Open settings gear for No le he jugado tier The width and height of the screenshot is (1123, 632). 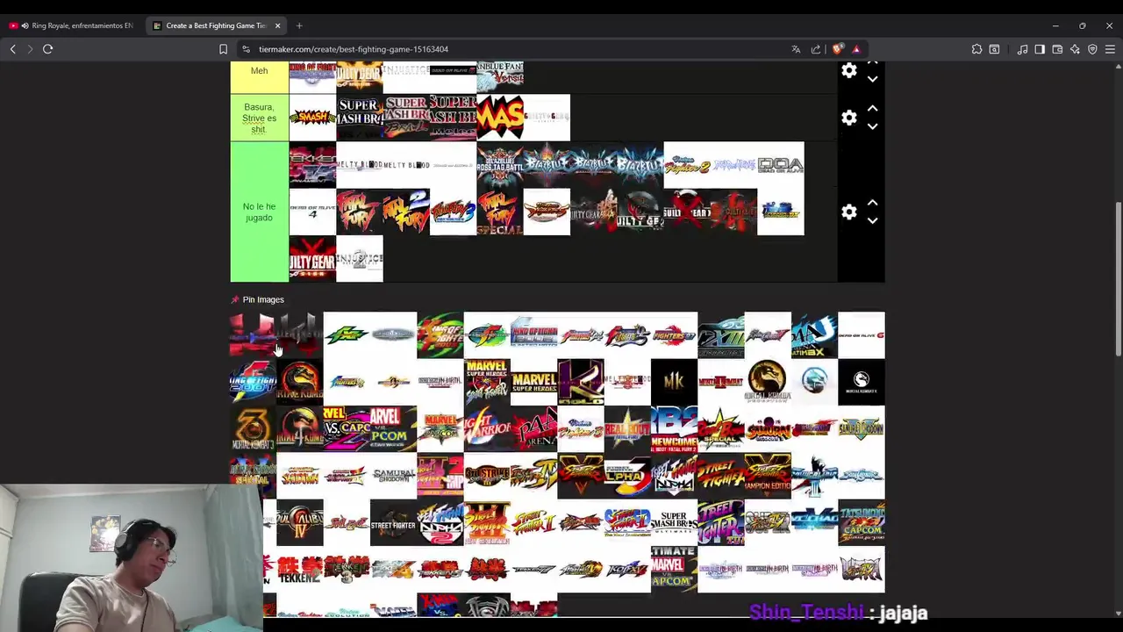click(848, 212)
